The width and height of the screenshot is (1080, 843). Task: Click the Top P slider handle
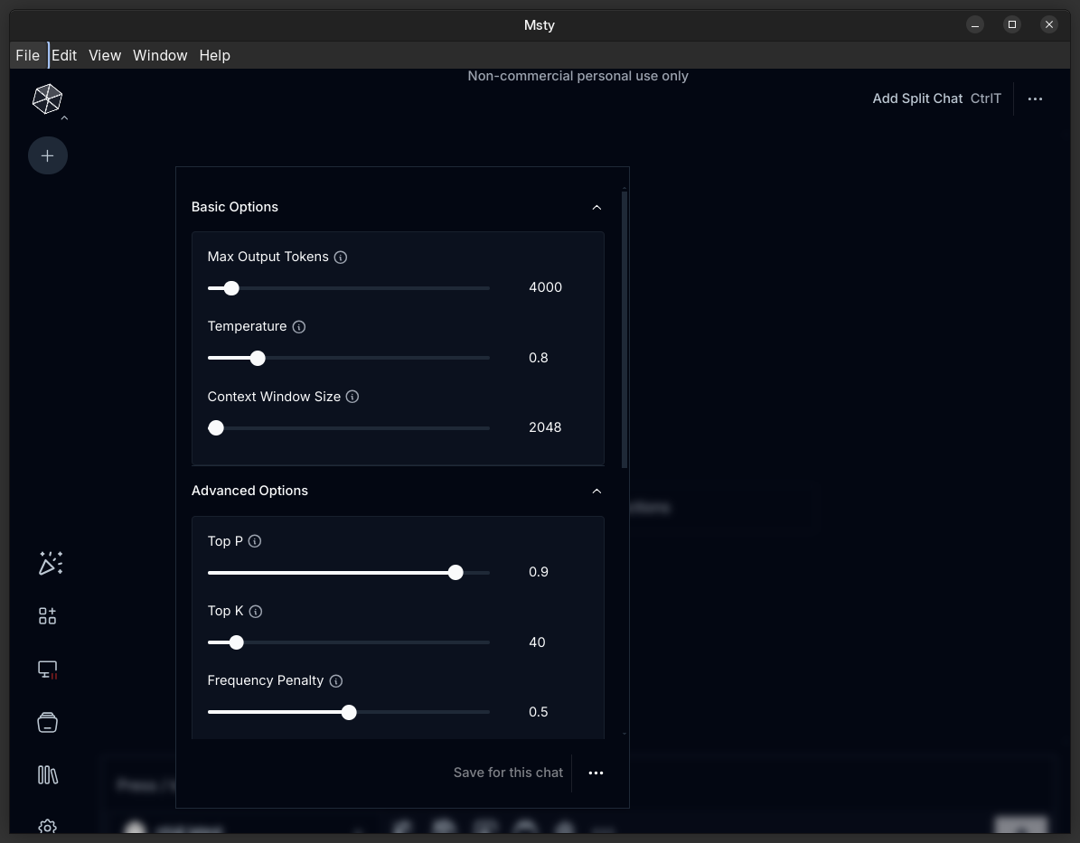pyautogui.click(x=455, y=572)
